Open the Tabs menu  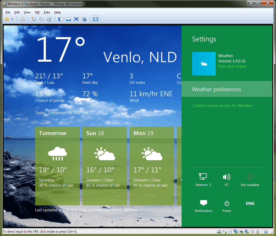click(47, 12)
